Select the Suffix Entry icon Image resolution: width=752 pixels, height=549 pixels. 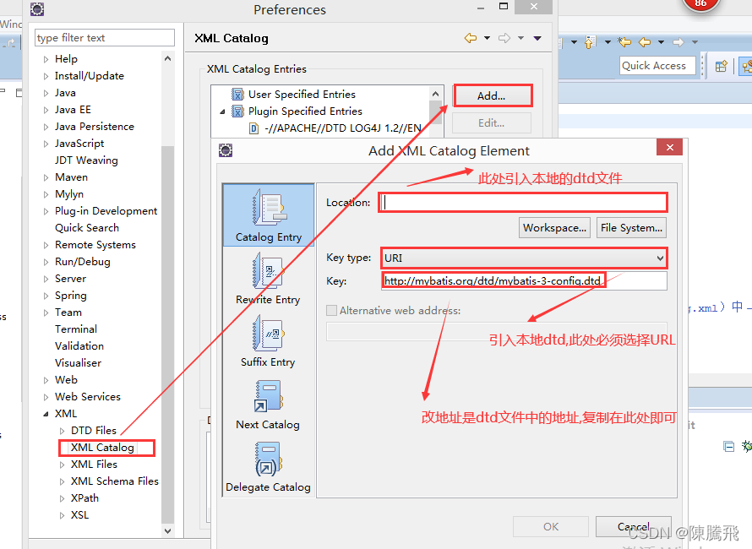pos(269,334)
